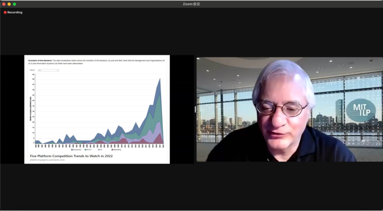Minimize the Zoom window with yellow button
This screenshot has width=383, height=211.
point(9,4)
